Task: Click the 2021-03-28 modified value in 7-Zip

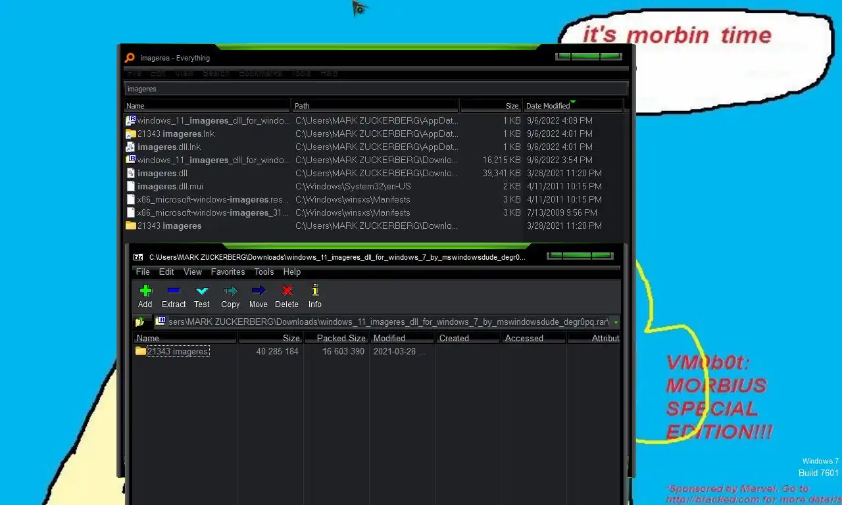Action: click(399, 352)
